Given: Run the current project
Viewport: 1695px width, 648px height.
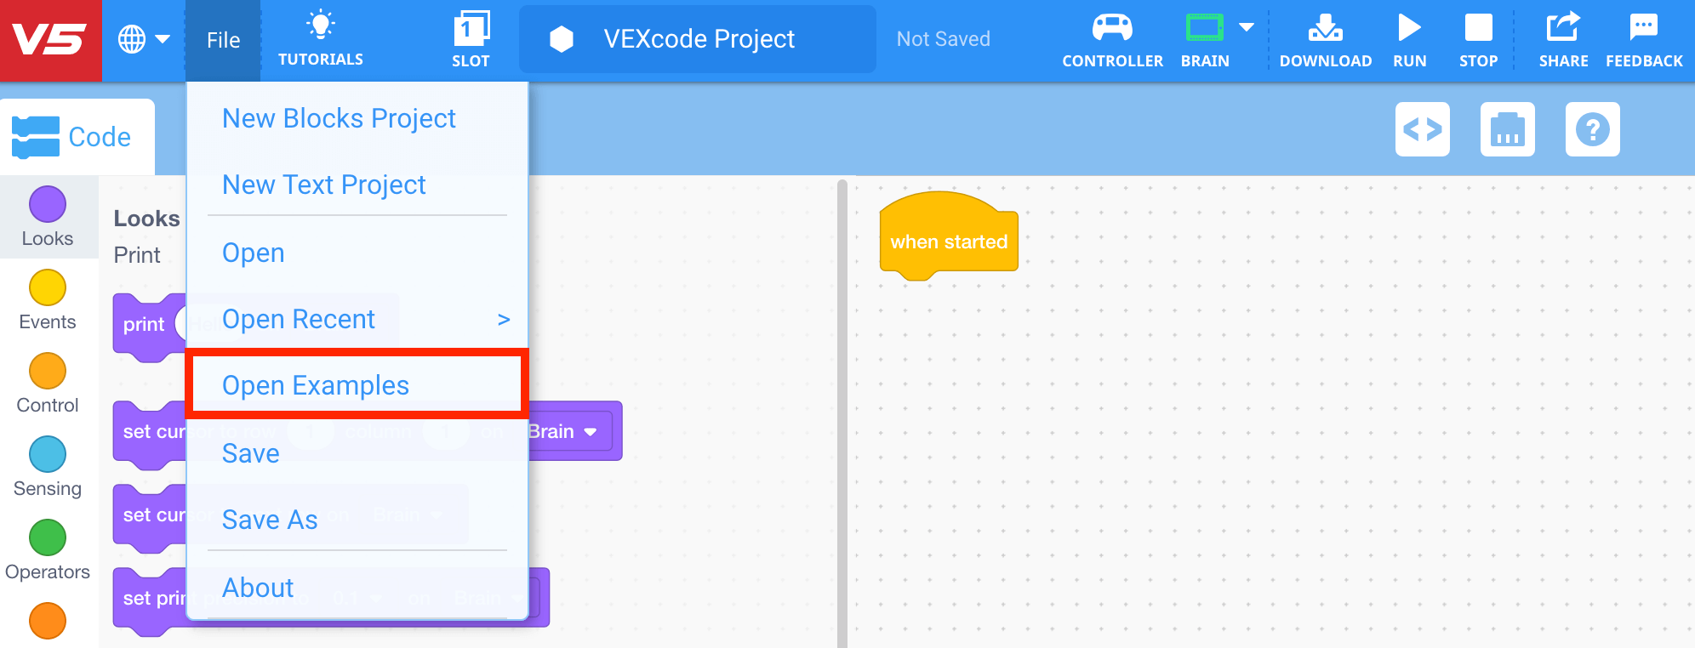Looking at the screenshot, I should pyautogui.click(x=1409, y=38).
